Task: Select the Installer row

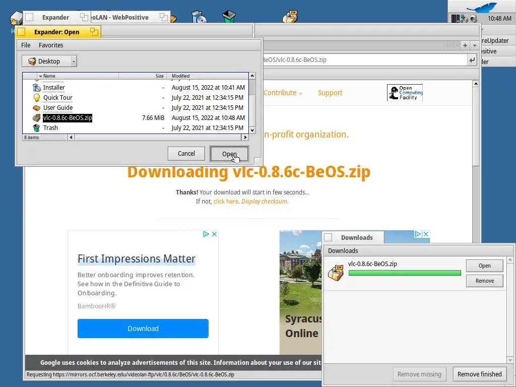Action: point(136,88)
